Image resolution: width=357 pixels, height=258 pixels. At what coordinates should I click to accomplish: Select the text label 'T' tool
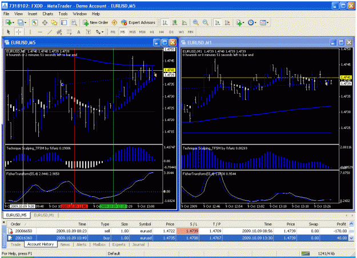point(89,32)
